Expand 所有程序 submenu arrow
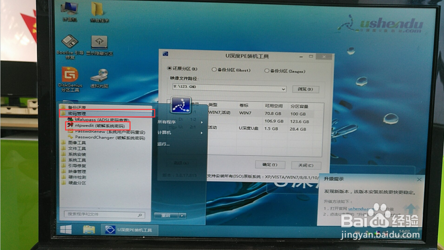The width and height of the screenshot is (444, 250). (202, 122)
